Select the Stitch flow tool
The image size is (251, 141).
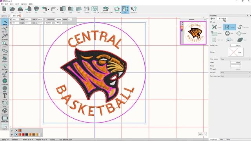point(5,59)
